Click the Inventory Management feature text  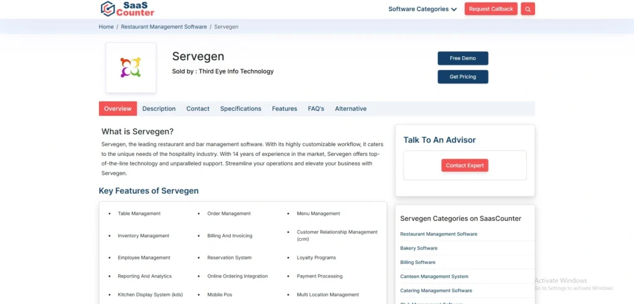pyautogui.click(x=144, y=236)
